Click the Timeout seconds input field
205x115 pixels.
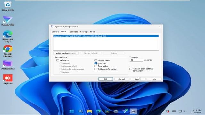(x=136, y=60)
